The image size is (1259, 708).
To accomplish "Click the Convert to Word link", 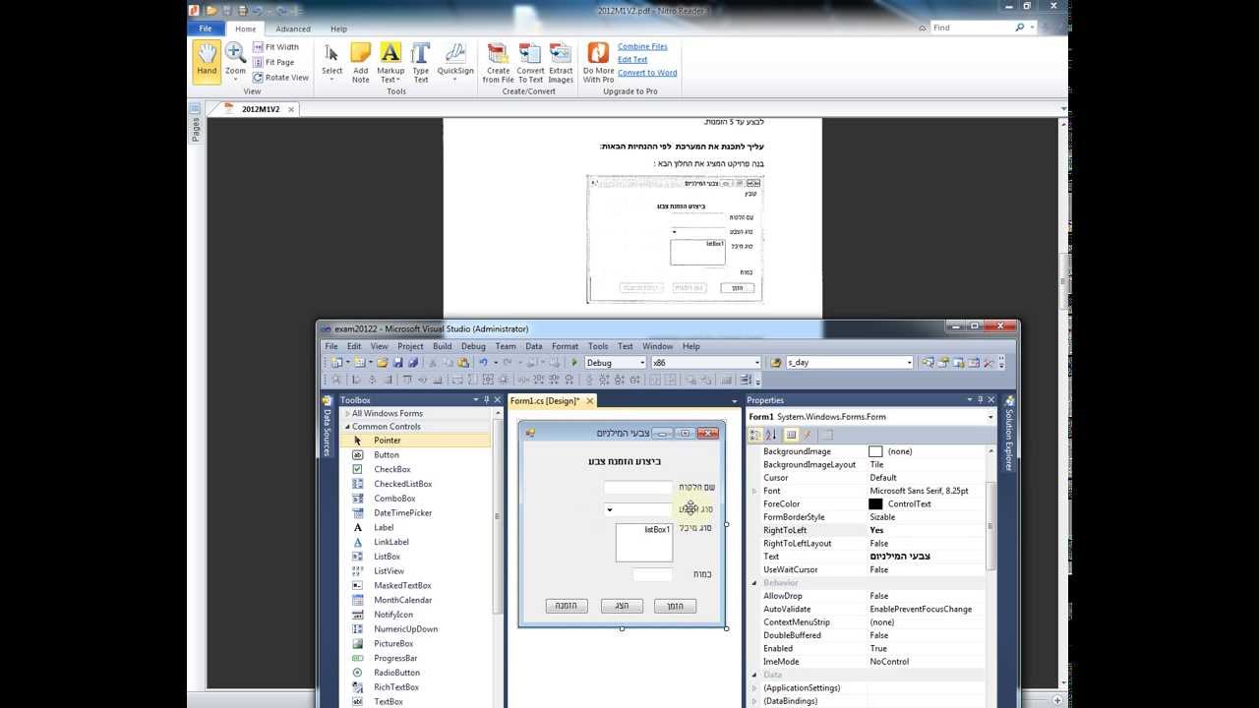I will point(647,73).
